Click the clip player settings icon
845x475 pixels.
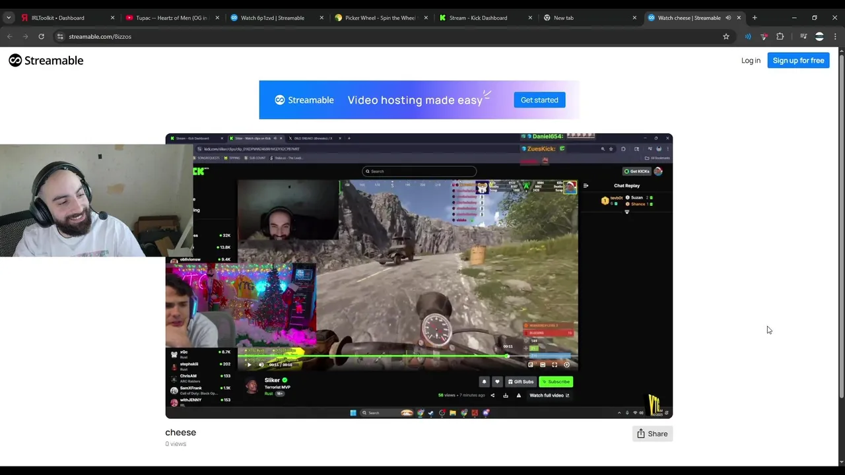tap(566, 364)
